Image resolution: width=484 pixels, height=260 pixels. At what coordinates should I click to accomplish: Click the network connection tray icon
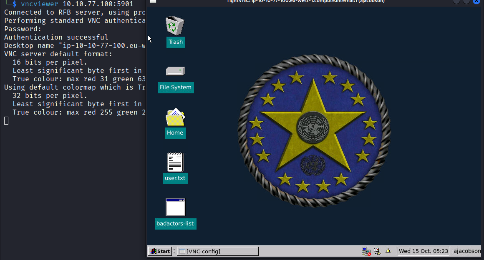tap(366, 251)
